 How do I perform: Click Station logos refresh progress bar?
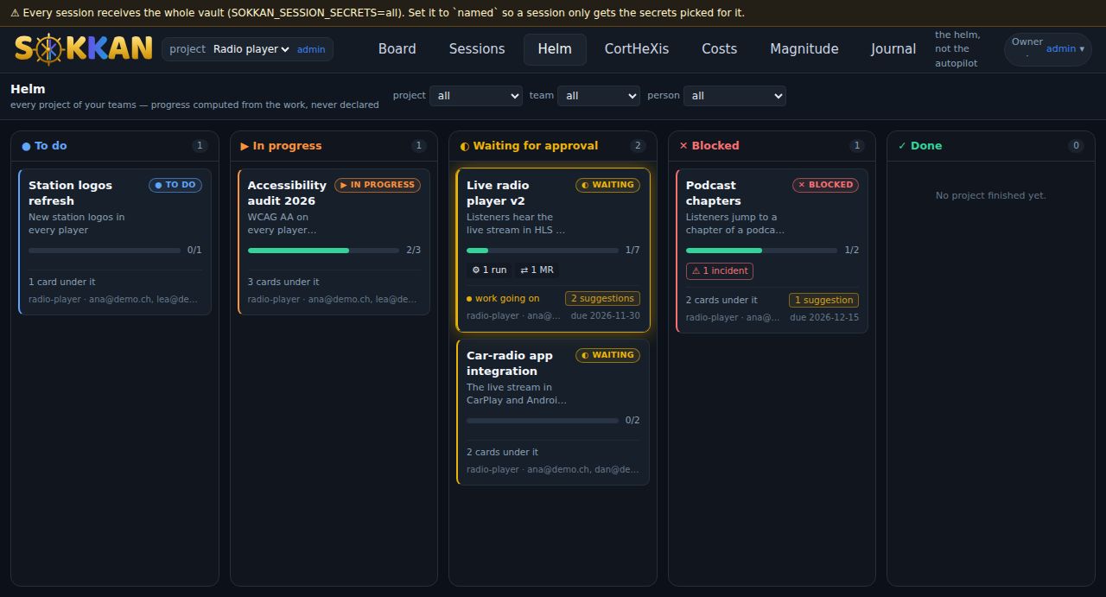pos(105,251)
